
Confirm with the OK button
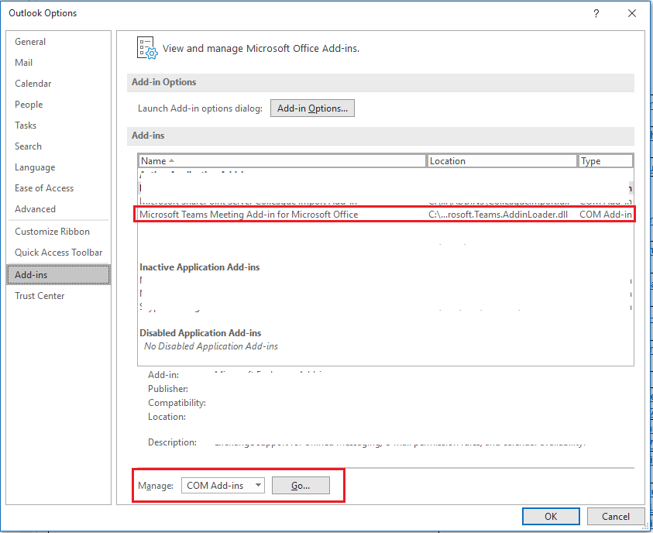click(x=551, y=516)
